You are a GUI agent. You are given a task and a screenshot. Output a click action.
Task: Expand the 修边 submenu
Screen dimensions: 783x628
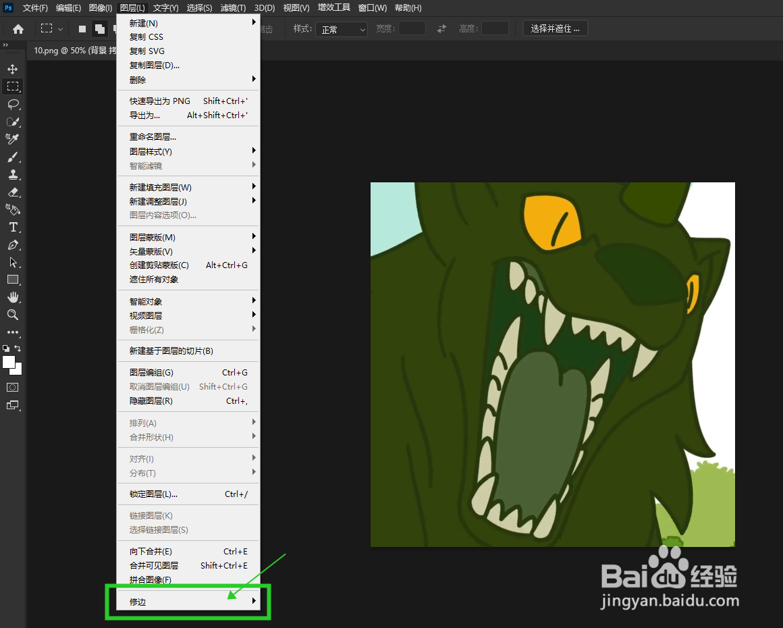(x=188, y=602)
